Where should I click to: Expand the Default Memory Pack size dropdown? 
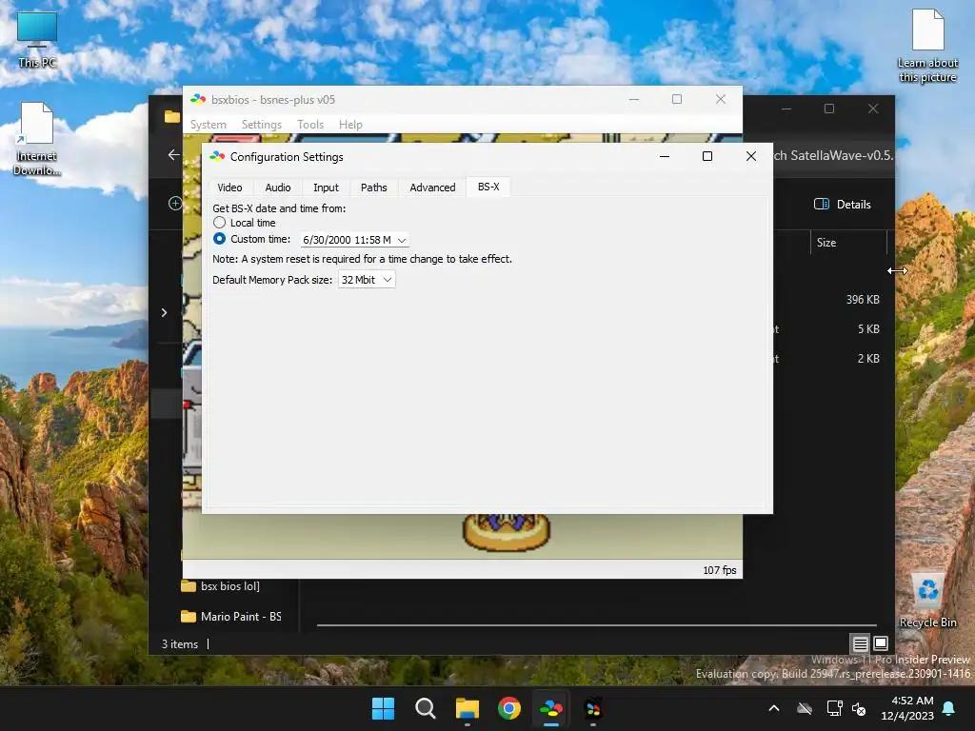[367, 280]
